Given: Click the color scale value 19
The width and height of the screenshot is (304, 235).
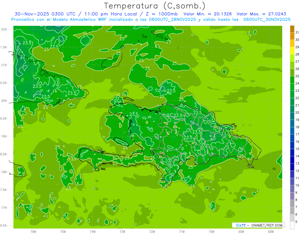Looking at the screenshot, I should [297, 120].
